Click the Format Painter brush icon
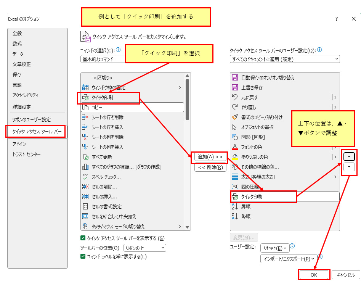The image size is (361, 293). [x=235, y=117]
